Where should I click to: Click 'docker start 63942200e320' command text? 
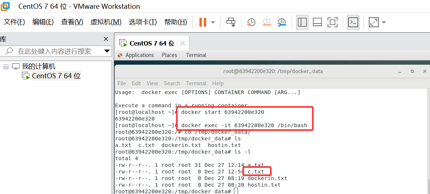pyautogui.click(x=223, y=112)
